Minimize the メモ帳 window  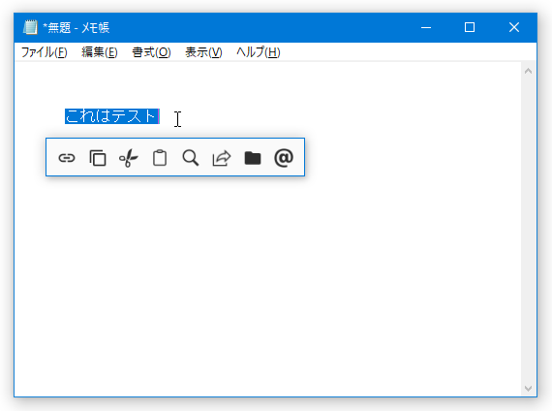click(426, 27)
